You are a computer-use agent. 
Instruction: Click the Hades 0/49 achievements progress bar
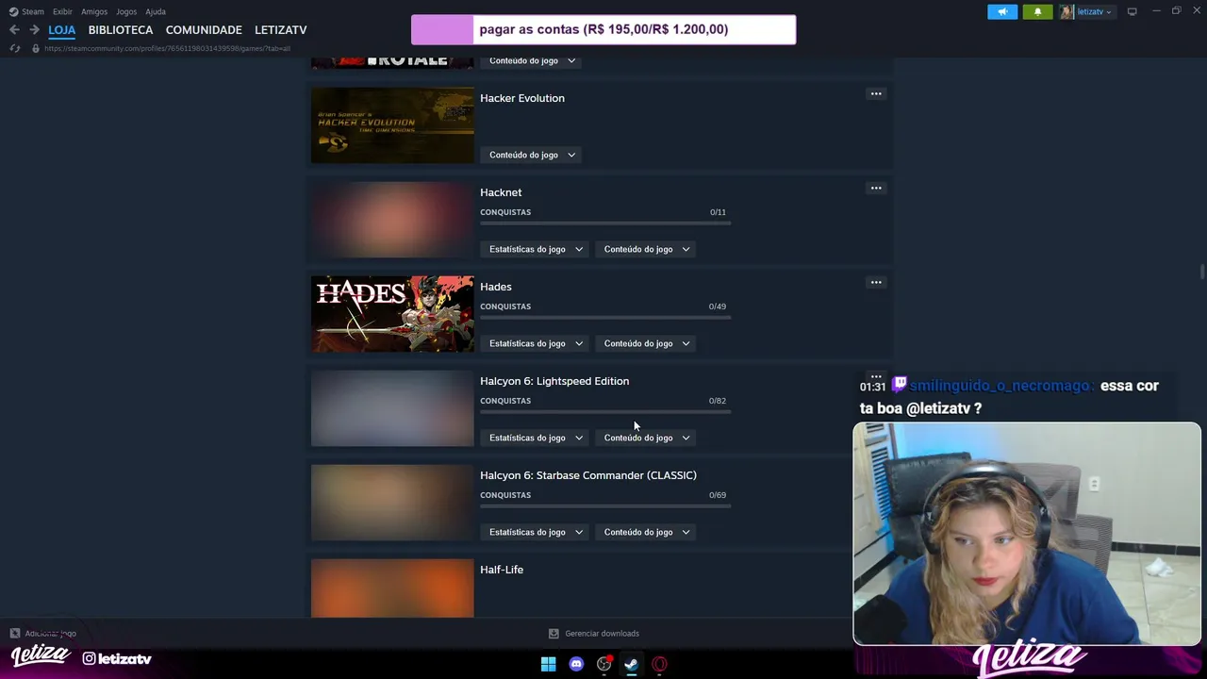[605, 318]
